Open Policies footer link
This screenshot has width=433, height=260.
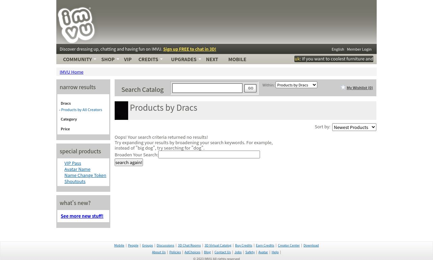[175, 252]
